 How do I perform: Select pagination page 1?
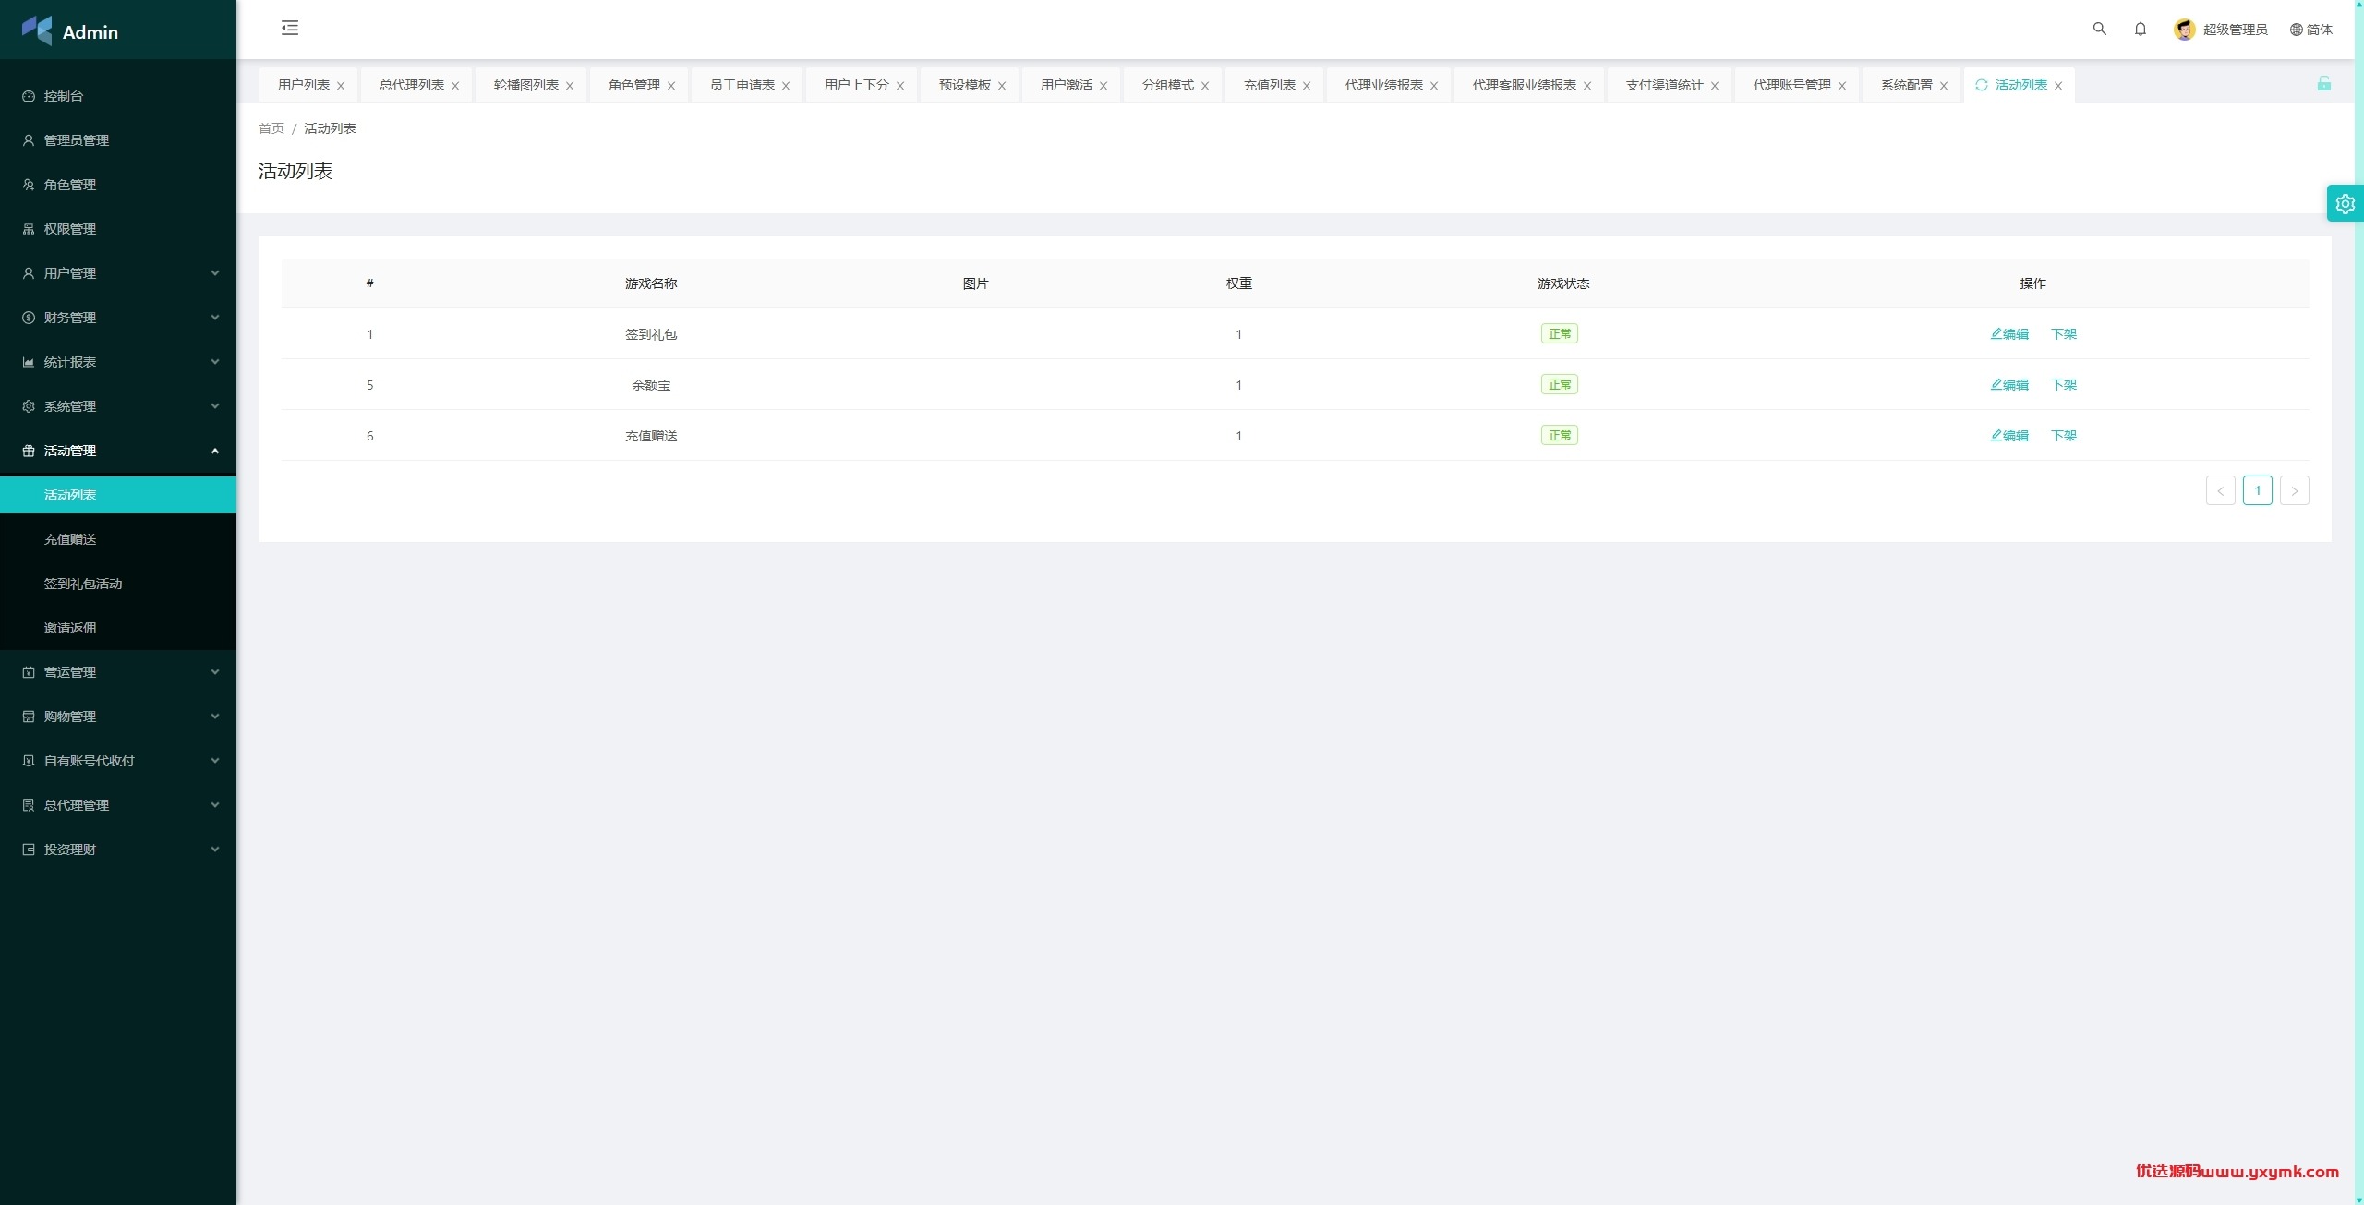pos(2257,490)
